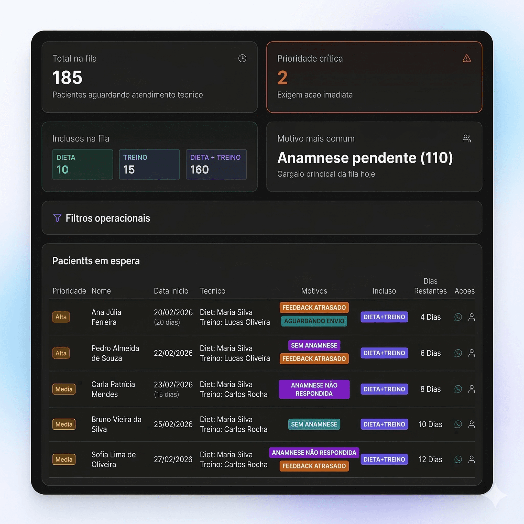Click the AGUARDANDO ENVIO tag
This screenshot has height=524, width=524.
click(x=314, y=321)
